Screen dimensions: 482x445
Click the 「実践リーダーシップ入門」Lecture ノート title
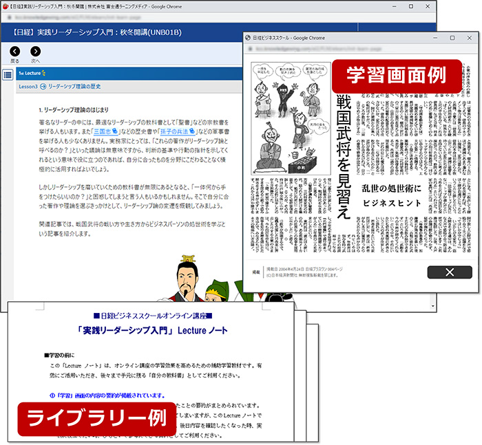point(152,330)
